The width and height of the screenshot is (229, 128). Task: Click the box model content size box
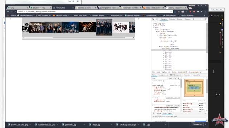pos(194,88)
